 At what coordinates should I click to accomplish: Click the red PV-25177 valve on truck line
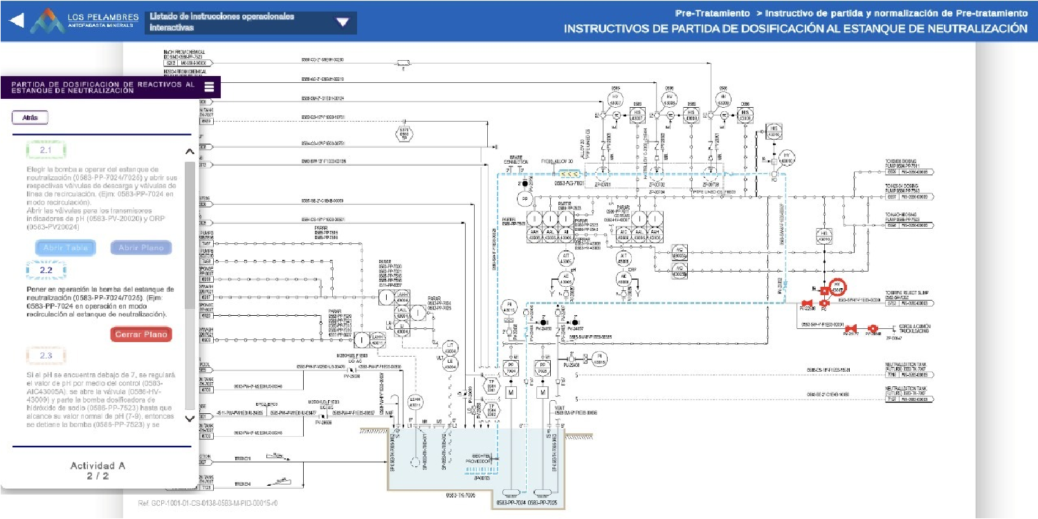pyautogui.click(x=851, y=328)
